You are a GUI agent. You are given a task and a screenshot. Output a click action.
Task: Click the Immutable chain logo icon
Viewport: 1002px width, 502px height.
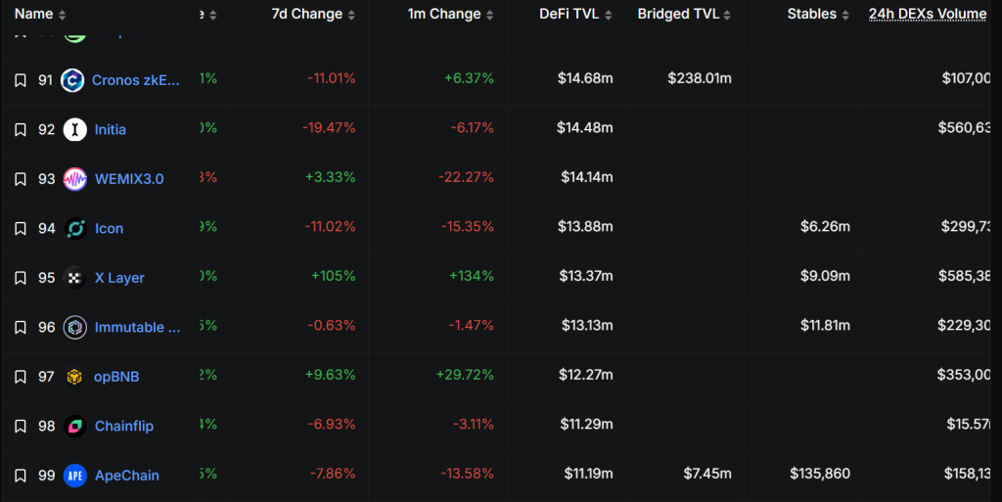[x=75, y=327]
